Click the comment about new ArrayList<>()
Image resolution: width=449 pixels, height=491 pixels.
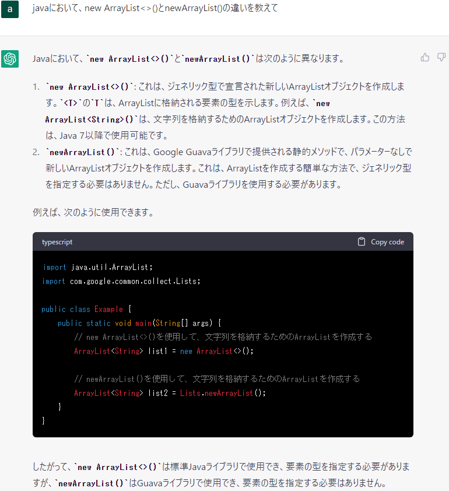[223, 337]
